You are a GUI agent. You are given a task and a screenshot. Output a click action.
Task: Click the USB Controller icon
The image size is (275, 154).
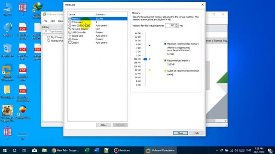click(x=70, y=33)
